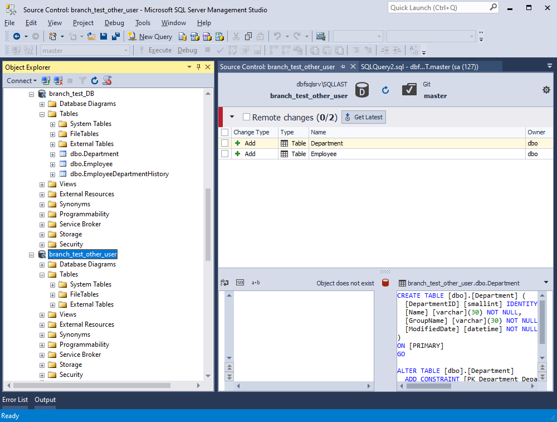Open the File menu
The height and width of the screenshot is (422, 557).
click(9, 23)
